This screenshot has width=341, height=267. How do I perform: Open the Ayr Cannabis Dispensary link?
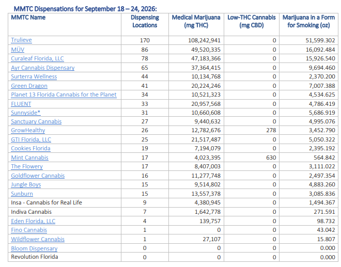pos(42,68)
